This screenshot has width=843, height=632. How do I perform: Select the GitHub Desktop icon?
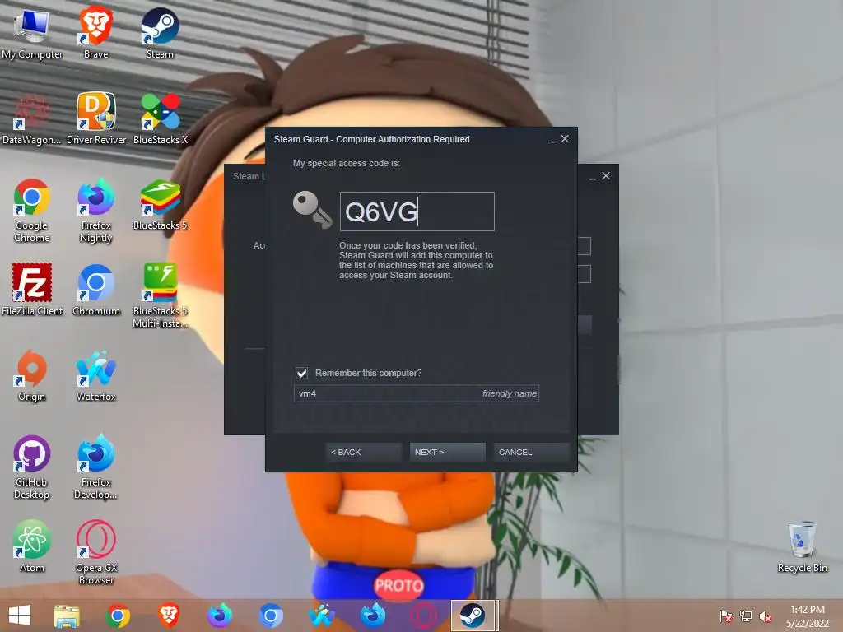(x=32, y=467)
